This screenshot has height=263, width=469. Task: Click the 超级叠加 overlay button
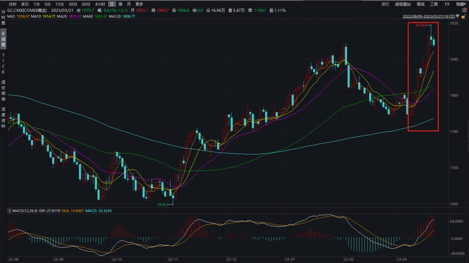click(x=403, y=4)
